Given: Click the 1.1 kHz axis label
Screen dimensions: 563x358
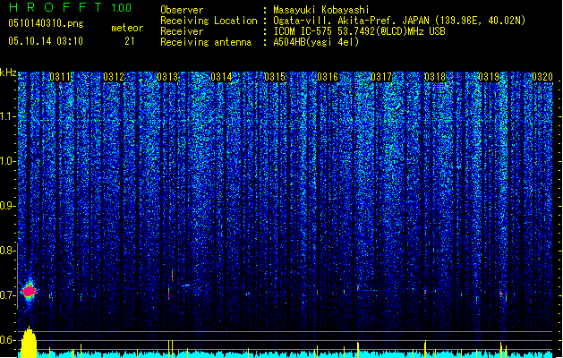Looking at the screenshot, I should [x=8, y=116].
